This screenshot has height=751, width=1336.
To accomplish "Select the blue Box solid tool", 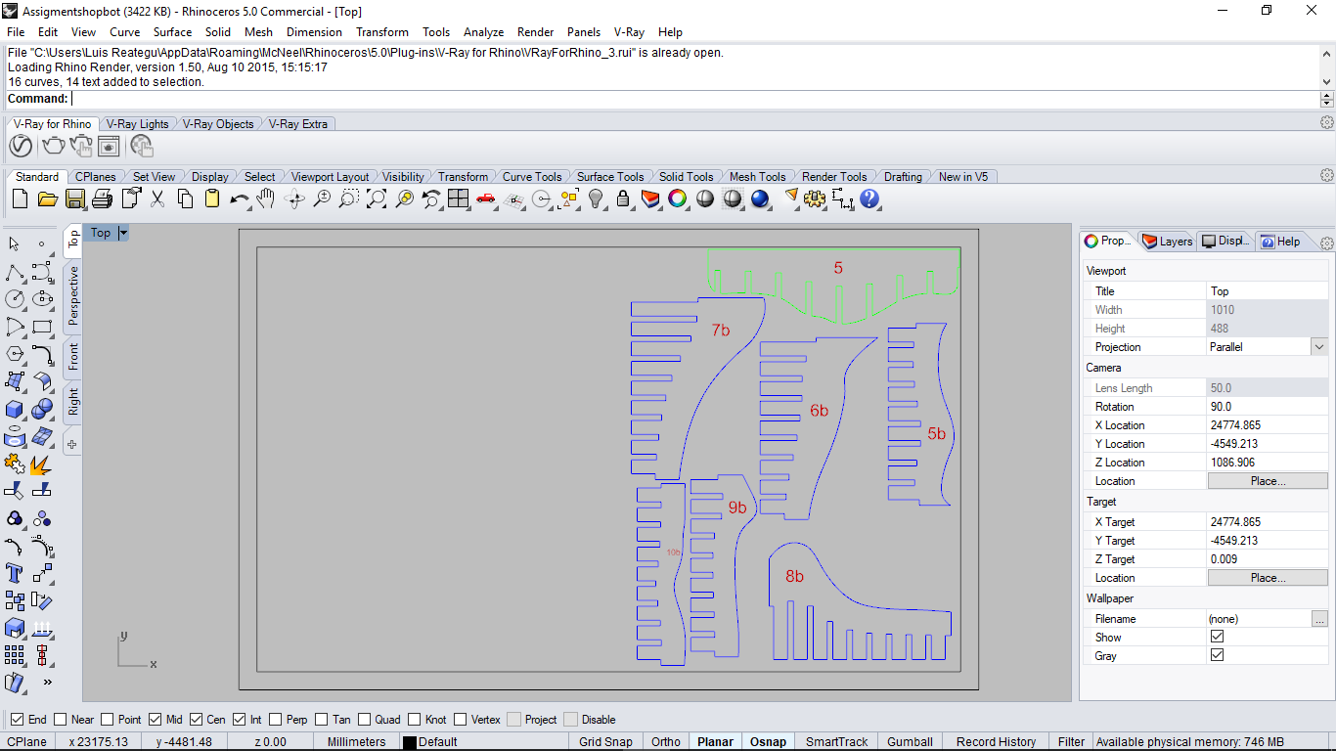I will [x=15, y=409].
